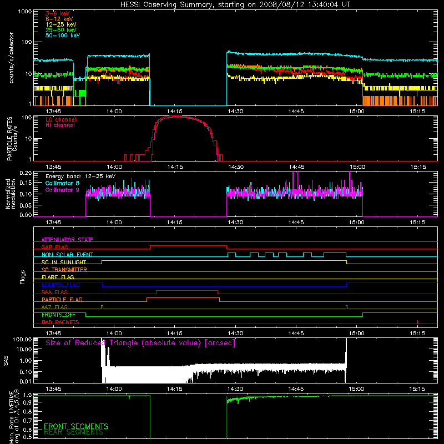This screenshot has height=444, width=444.
Task: Click the SC_IN_SUNLIGHT flag label
Action: (64, 262)
